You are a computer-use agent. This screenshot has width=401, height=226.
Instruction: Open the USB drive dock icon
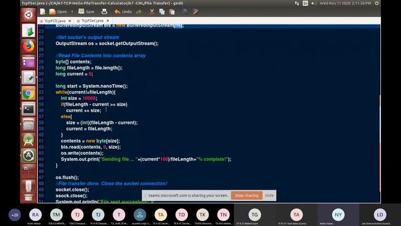[x=28, y=186]
